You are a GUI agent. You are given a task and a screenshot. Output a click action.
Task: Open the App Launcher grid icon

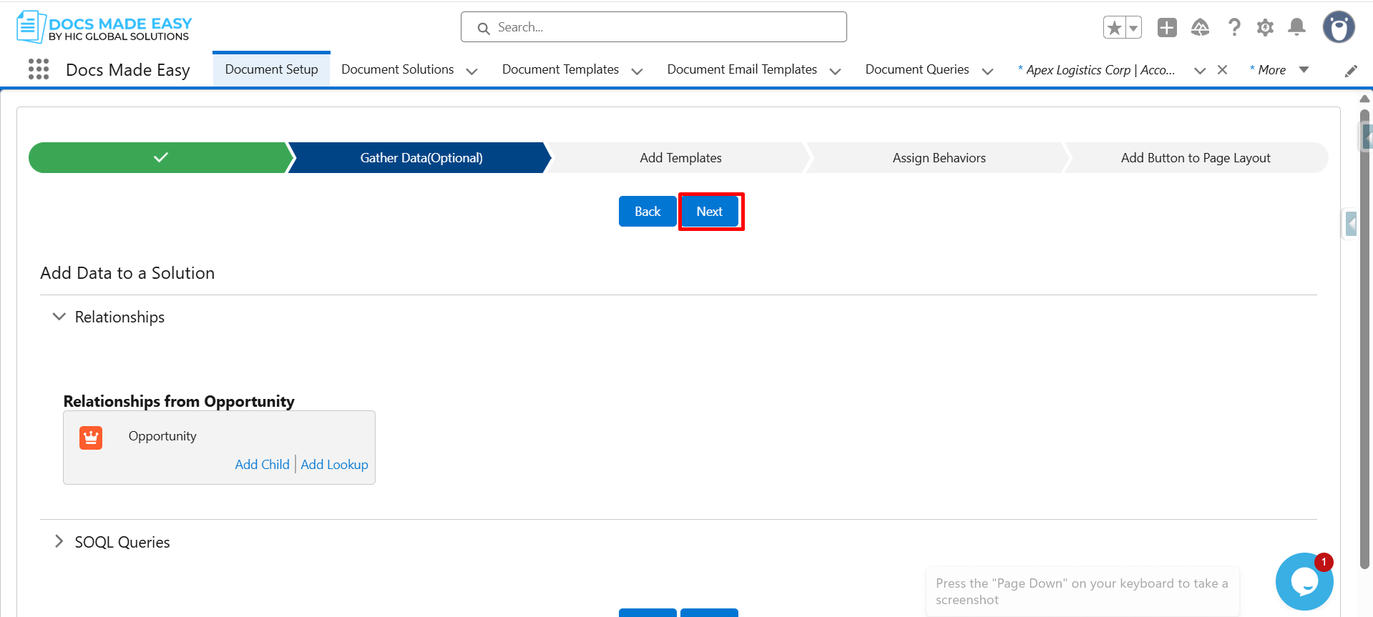39,69
